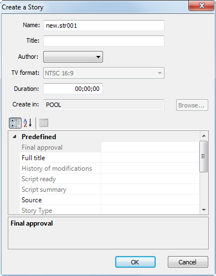Sort properties alphabetically with A-Z icon
Viewport: 216px width, 276px height.
click(x=28, y=123)
